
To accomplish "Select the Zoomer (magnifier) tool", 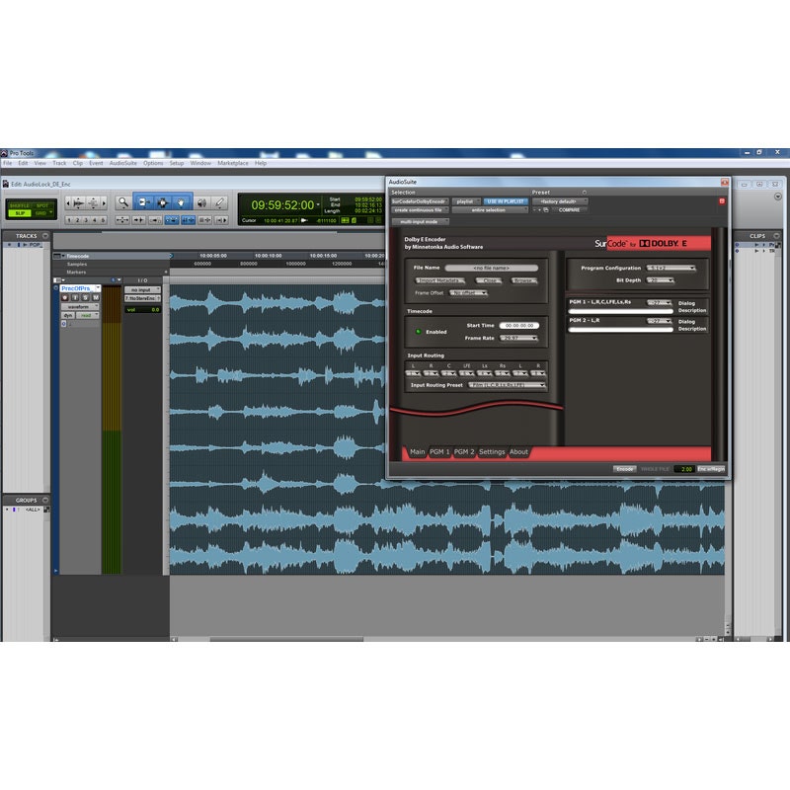I will [122, 202].
